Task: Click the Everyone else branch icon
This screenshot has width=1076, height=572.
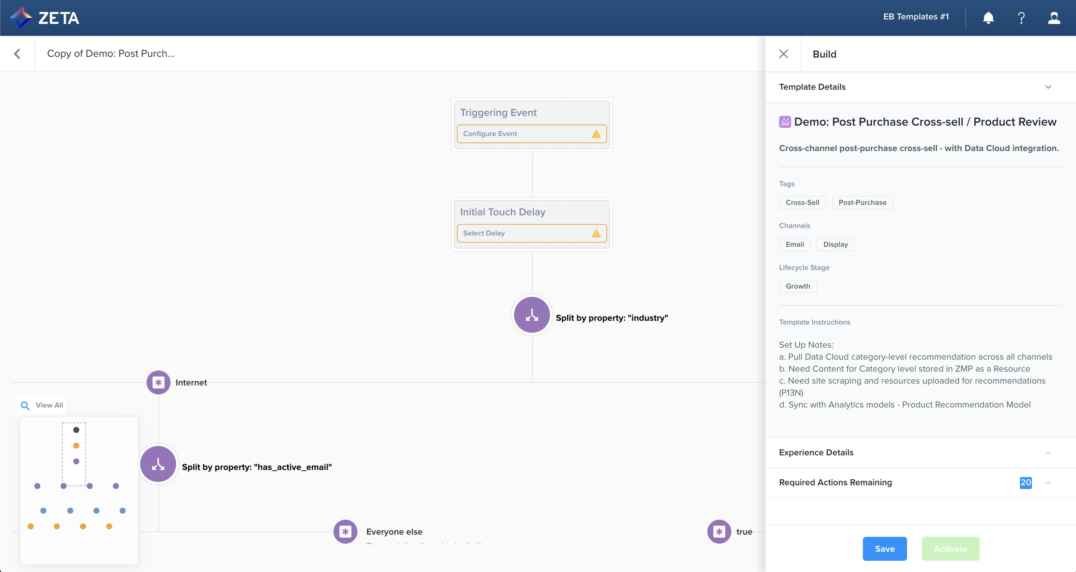Action: tap(345, 532)
